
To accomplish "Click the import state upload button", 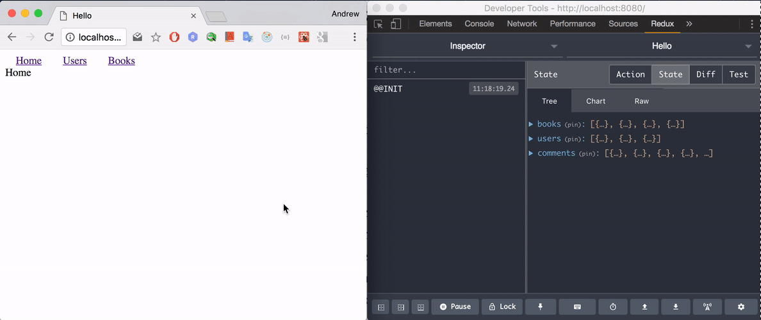I will [x=644, y=307].
